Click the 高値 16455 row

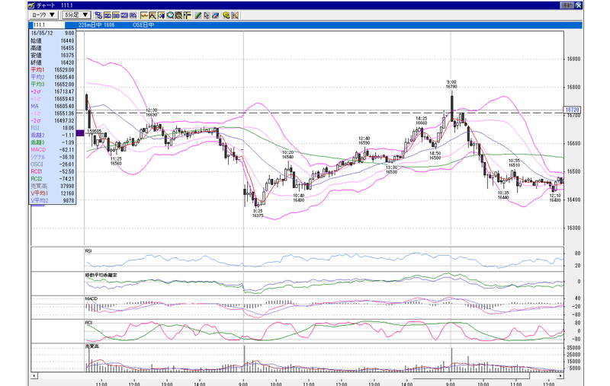pyautogui.click(x=53, y=48)
